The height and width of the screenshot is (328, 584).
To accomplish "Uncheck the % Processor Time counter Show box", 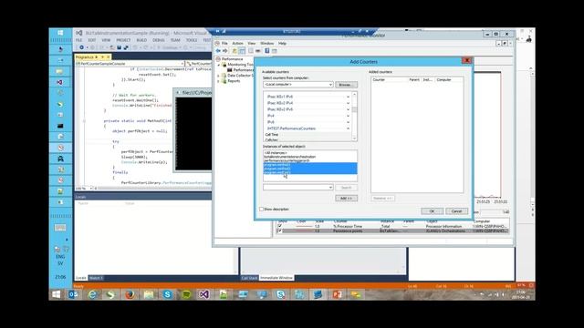I will [280, 226].
